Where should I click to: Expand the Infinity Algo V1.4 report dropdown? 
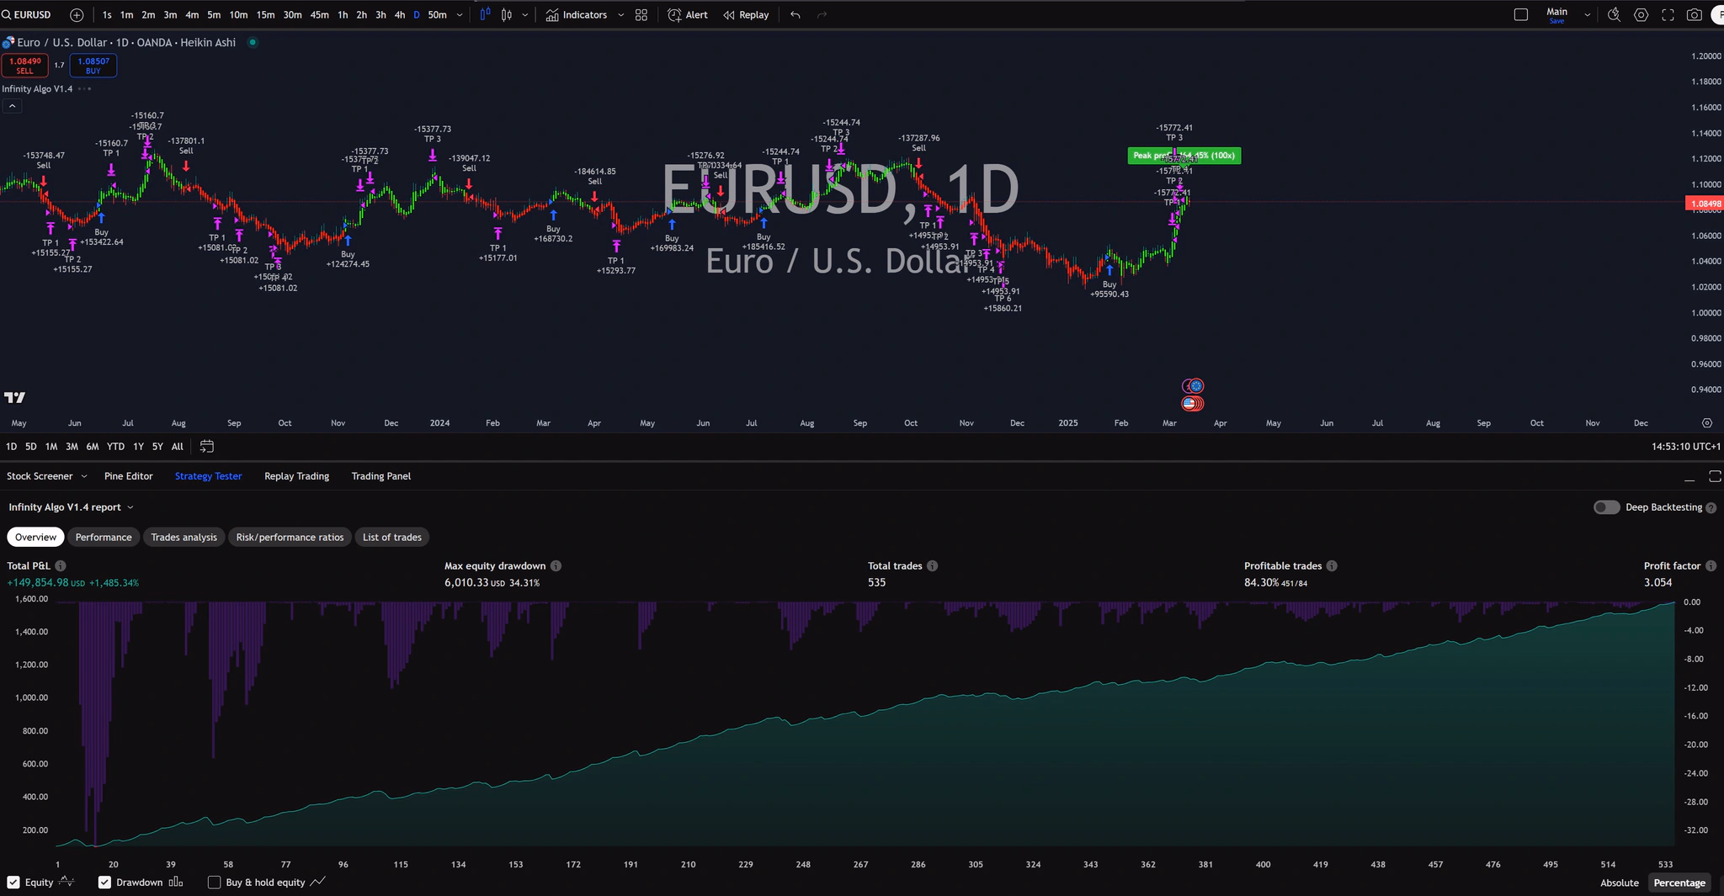pos(130,507)
